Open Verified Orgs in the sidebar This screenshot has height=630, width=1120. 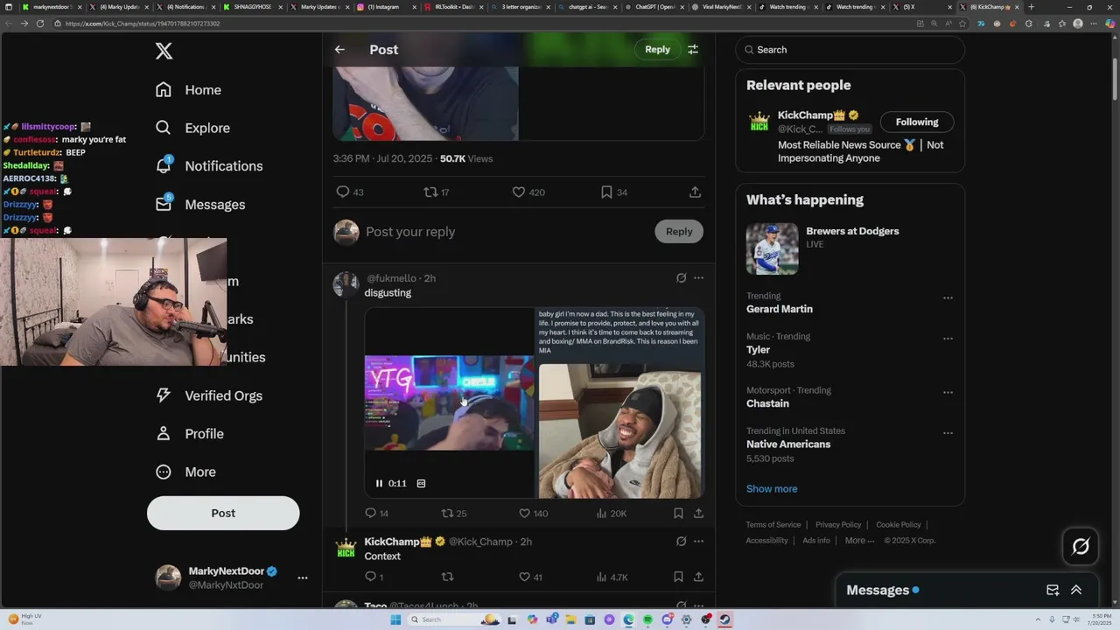[x=208, y=395]
